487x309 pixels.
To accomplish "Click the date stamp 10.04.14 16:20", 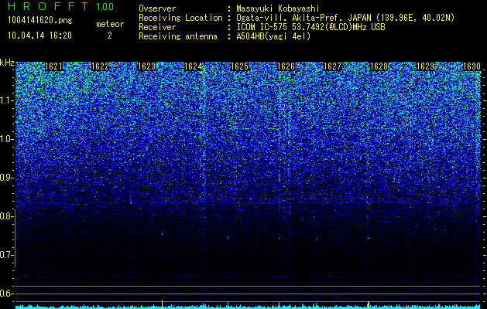I will click(39, 36).
